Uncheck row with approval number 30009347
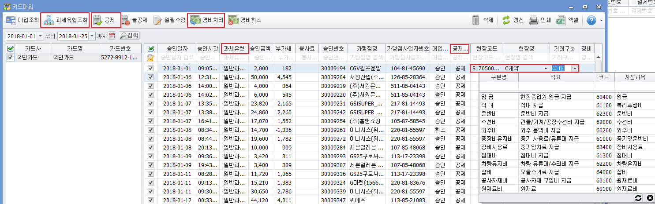The image size is (655, 204). coord(150,200)
